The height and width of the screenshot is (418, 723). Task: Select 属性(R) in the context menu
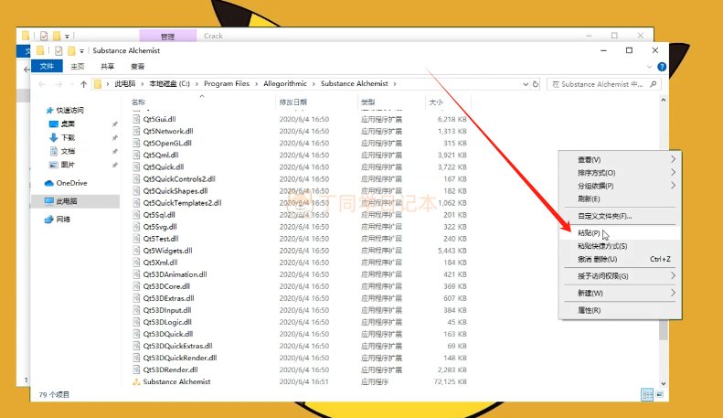coord(589,310)
